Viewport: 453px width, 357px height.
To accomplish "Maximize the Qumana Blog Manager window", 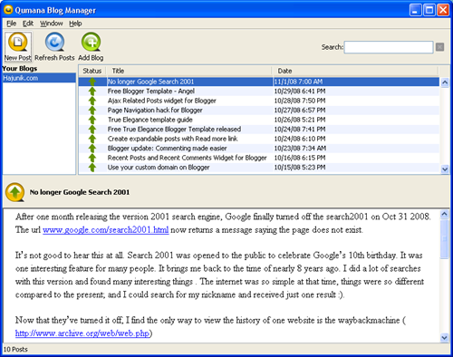I will (x=429, y=10).
